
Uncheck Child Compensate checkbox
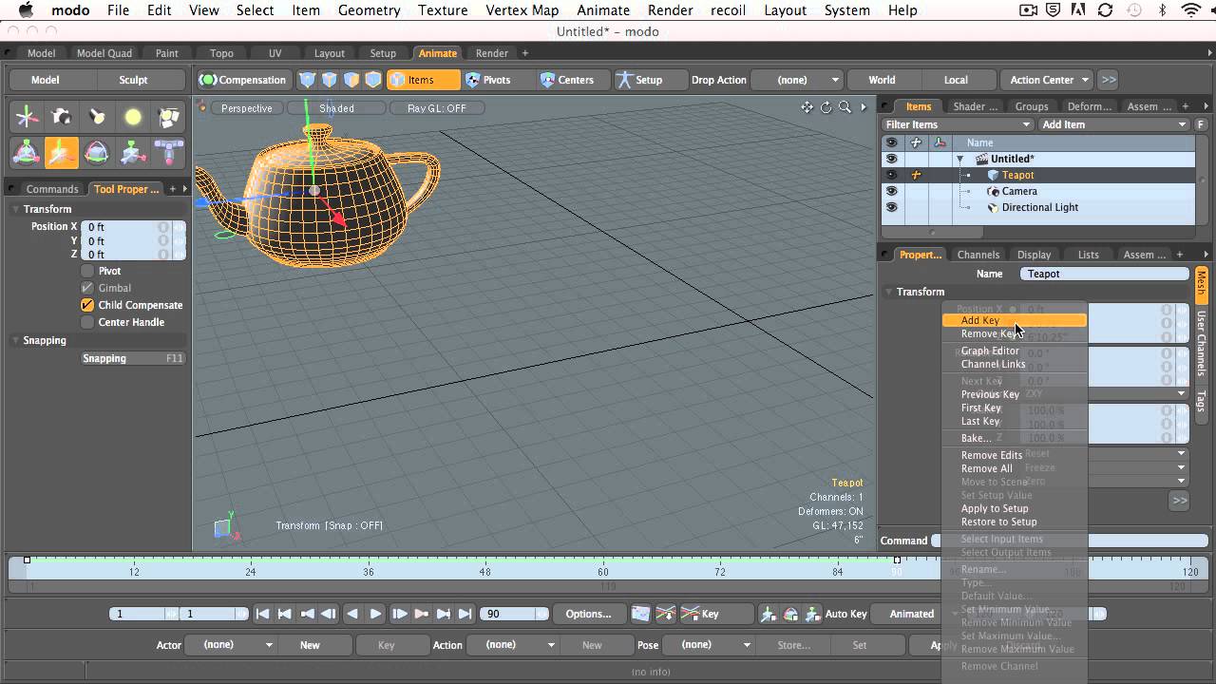click(x=87, y=305)
